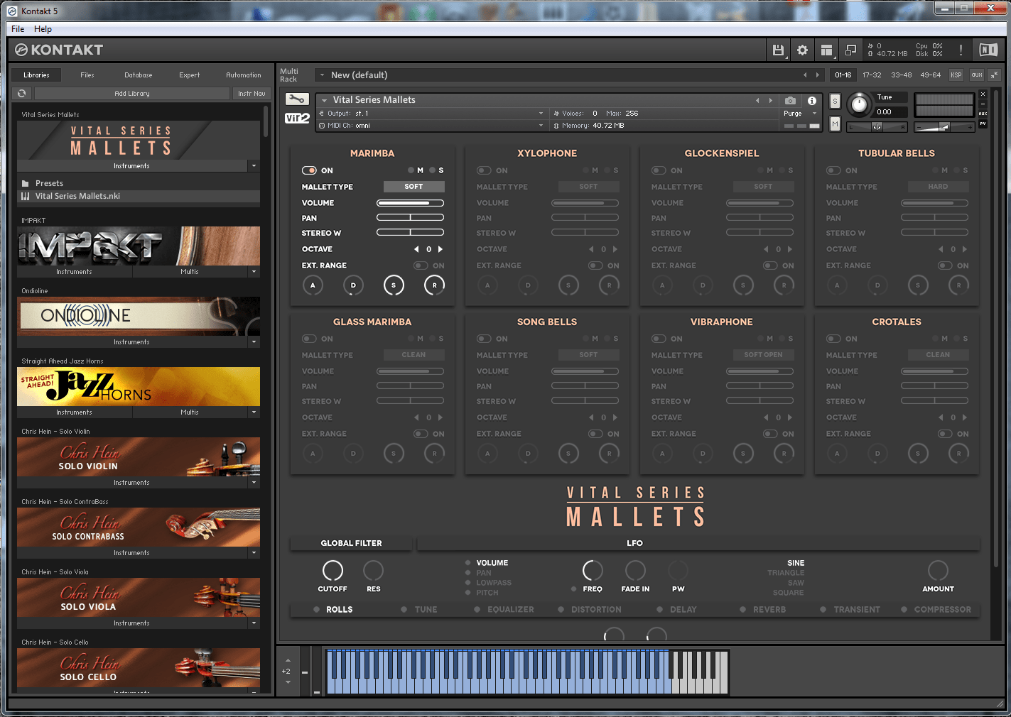
Task: Click Marimba D envelope knob
Action: point(353,285)
